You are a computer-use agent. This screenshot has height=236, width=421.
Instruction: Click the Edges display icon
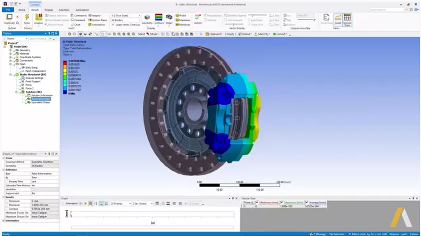point(169,18)
